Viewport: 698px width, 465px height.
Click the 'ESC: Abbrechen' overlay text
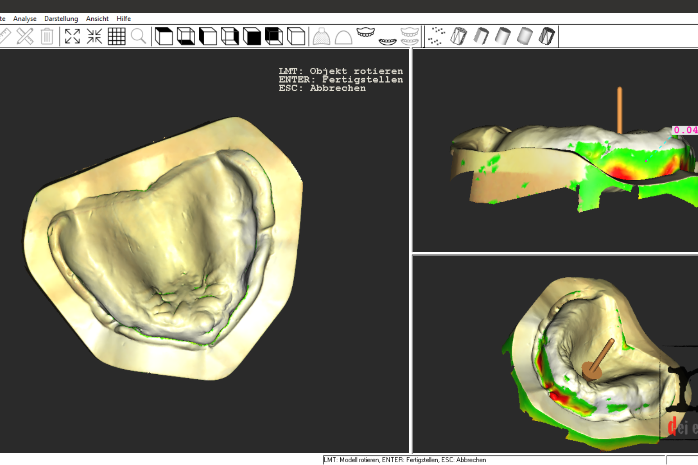(x=323, y=88)
